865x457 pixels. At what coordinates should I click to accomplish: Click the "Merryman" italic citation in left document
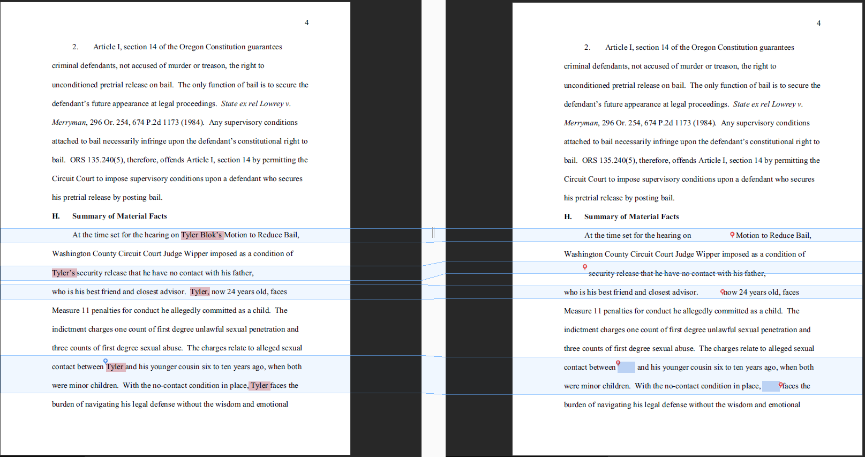[x=69, y=123]
